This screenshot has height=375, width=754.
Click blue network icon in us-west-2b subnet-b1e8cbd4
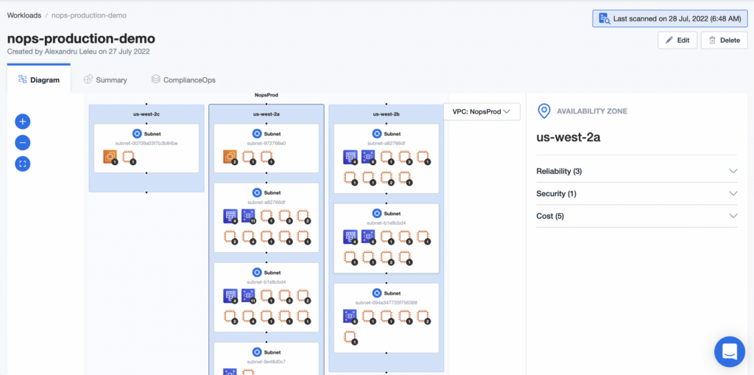tap(350, 236)
